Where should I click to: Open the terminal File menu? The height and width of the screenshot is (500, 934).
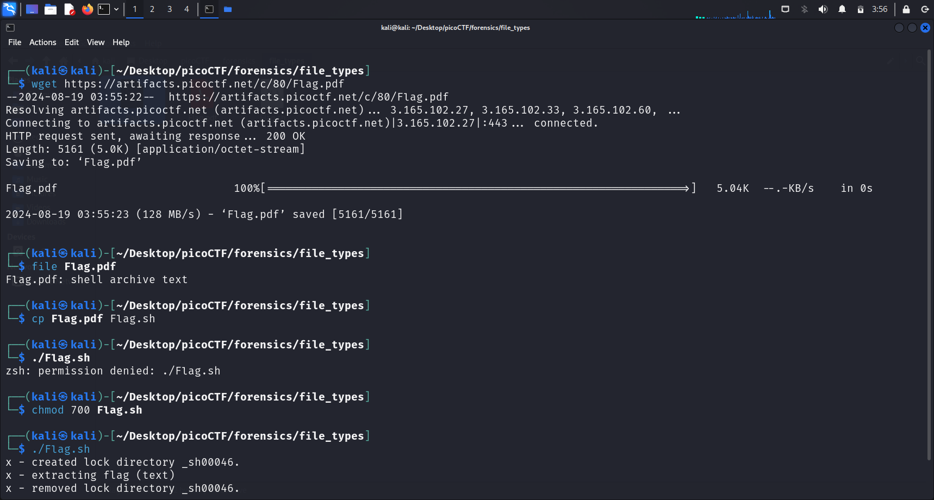[x=15, y=42]
